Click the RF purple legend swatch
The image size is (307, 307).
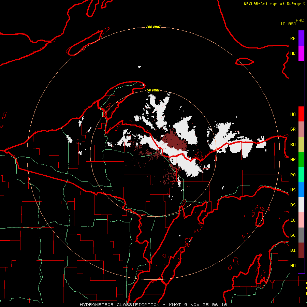click(x=301, y=38)
